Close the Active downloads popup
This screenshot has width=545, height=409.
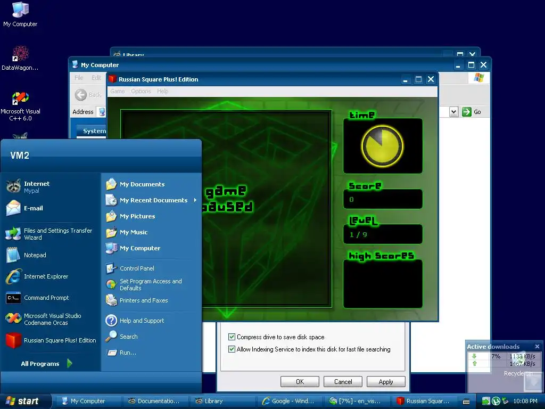pyautogui.click(x=537, y=346)
